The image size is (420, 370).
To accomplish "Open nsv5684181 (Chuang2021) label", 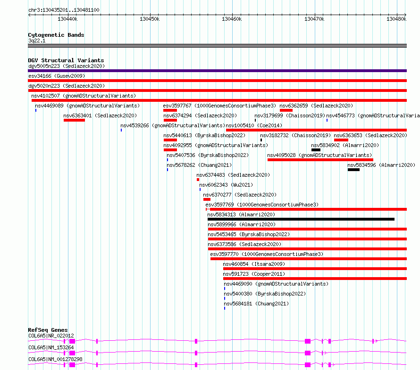I will [256, 304].
